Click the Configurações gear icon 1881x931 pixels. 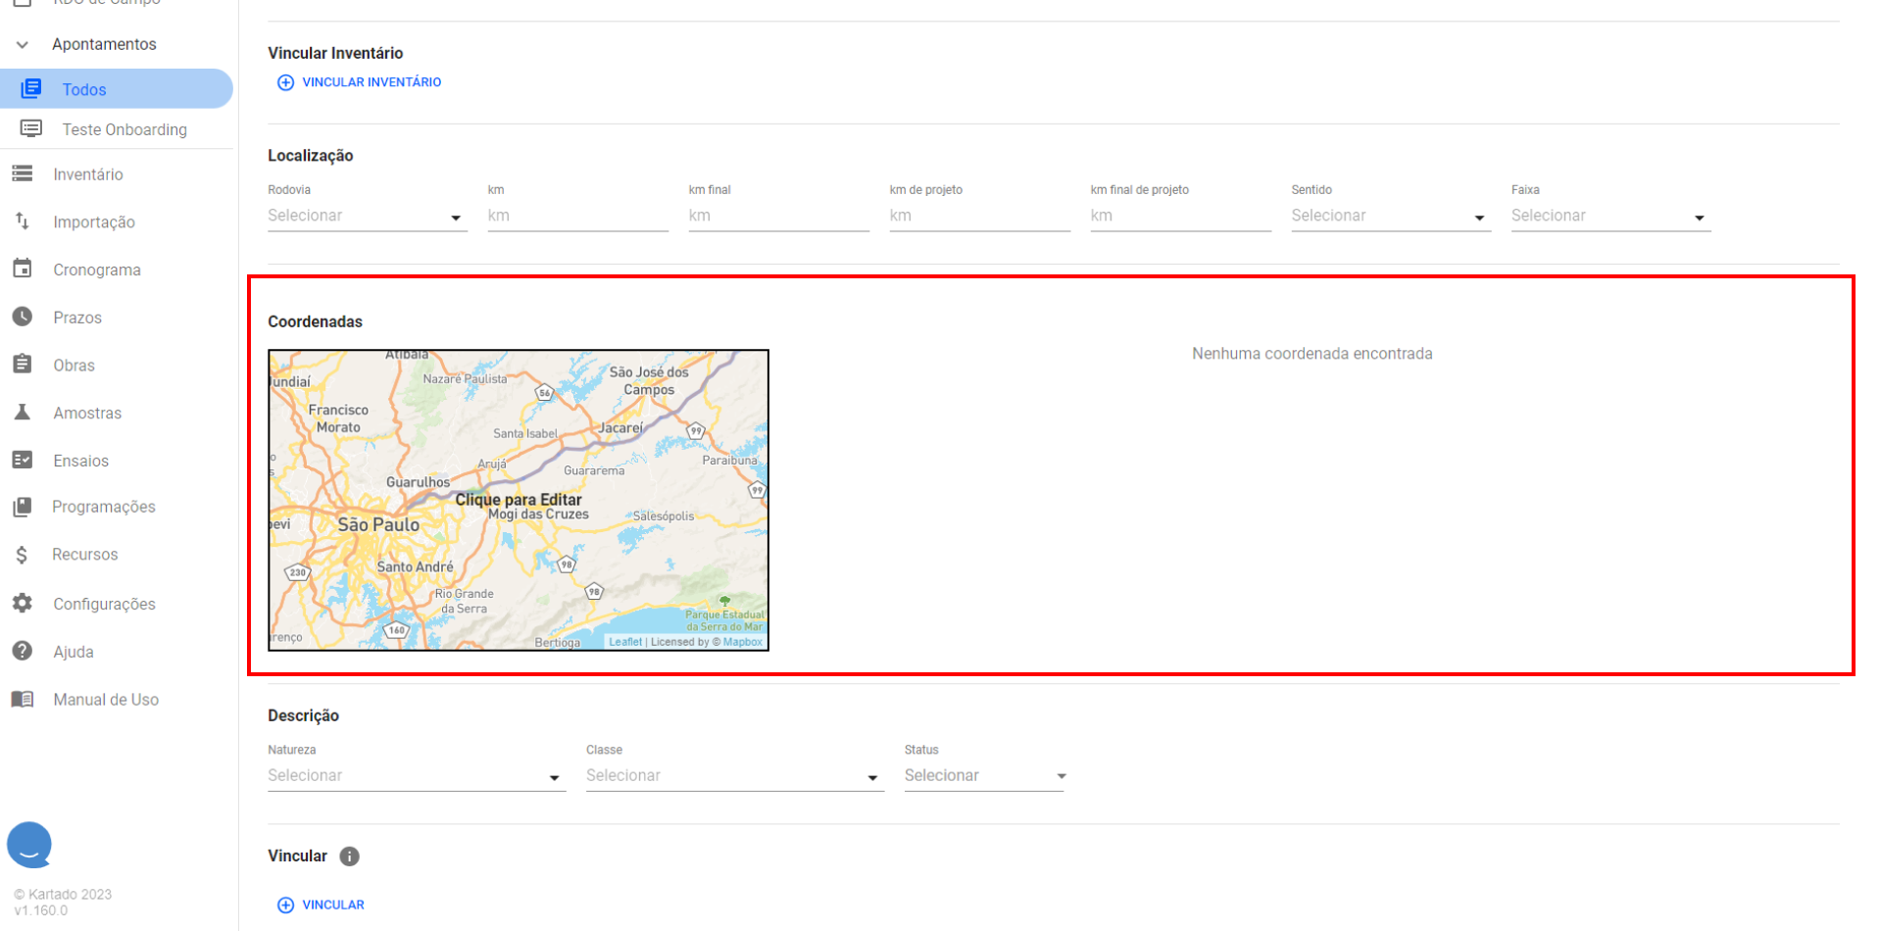coord(23,604)
